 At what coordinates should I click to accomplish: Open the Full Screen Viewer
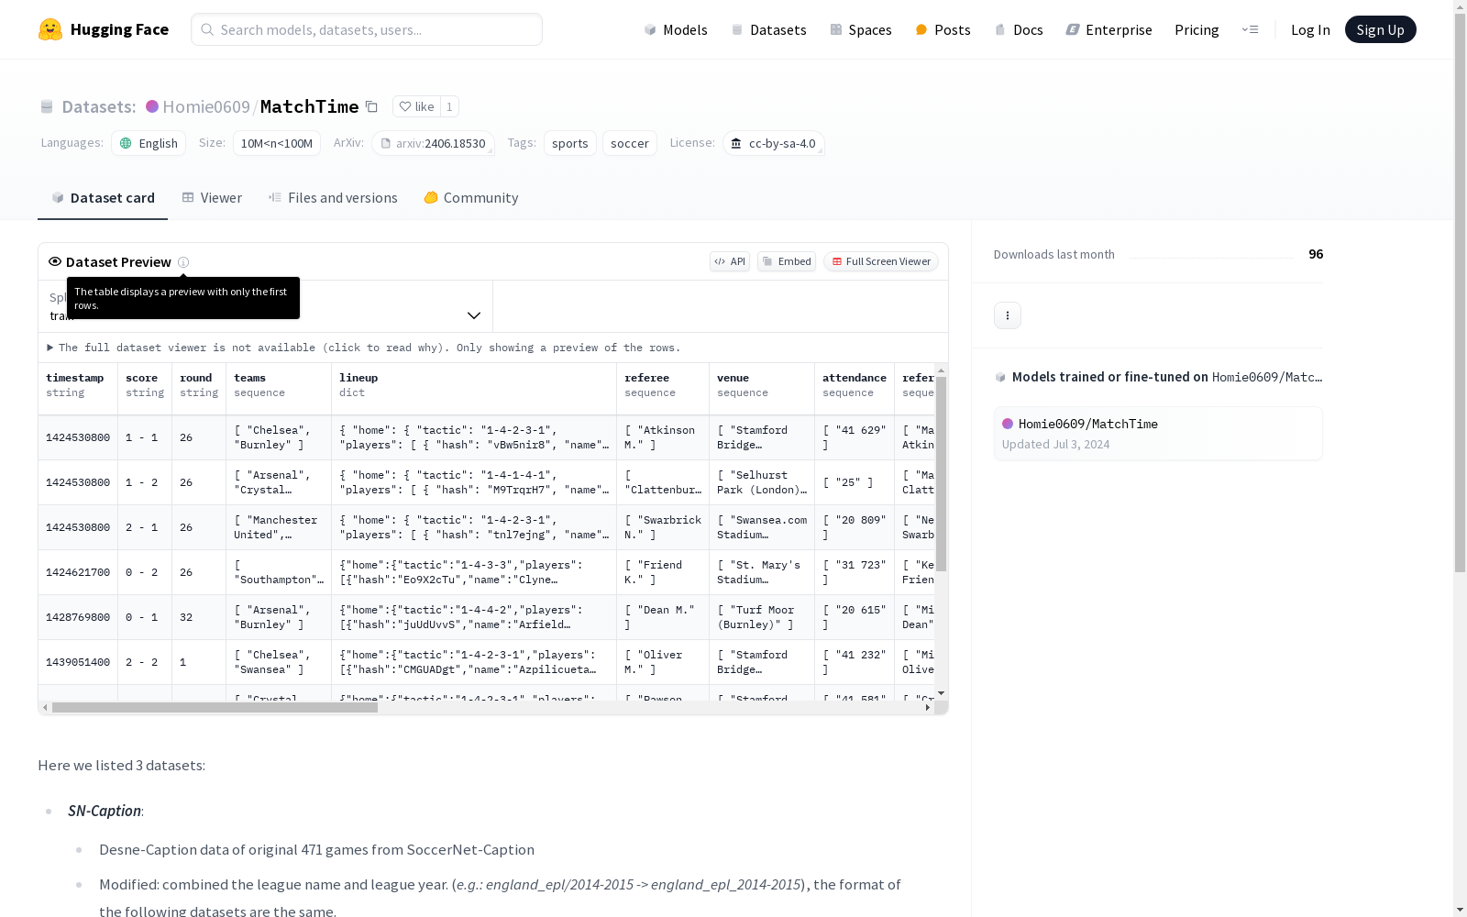coord(881,261)
